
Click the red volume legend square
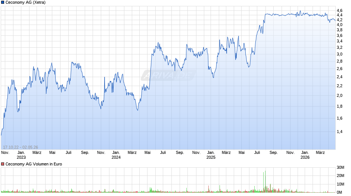point(3,164)
